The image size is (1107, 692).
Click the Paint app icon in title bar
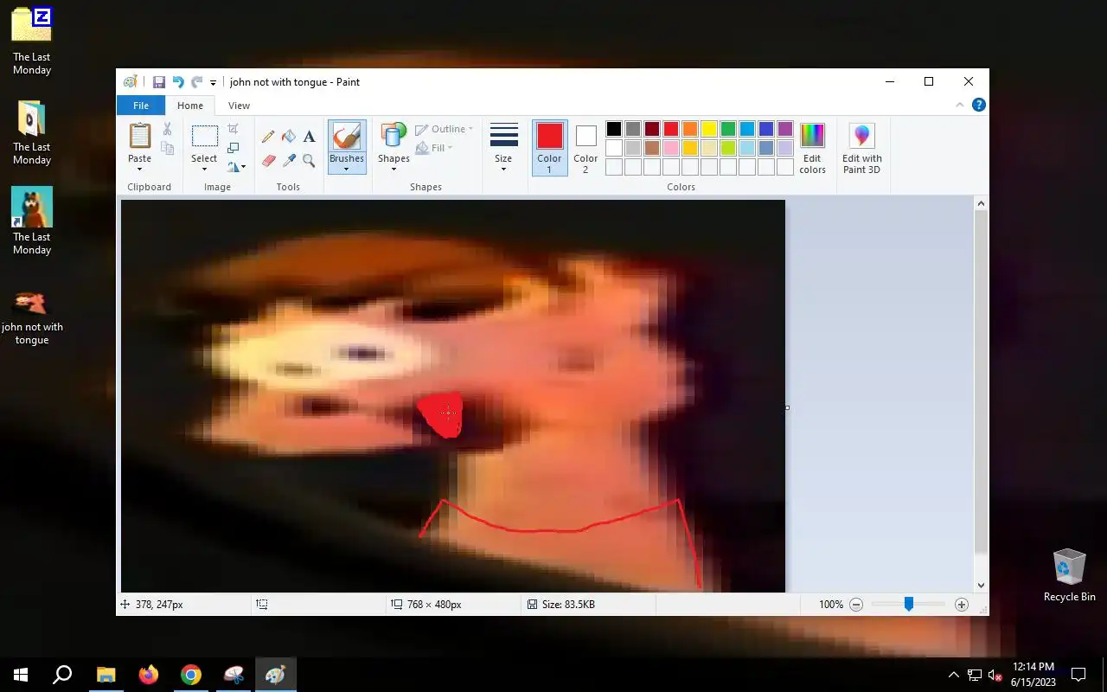click(131, 82)
